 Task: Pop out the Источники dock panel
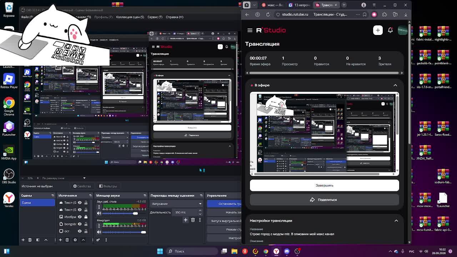click(90, 196)
